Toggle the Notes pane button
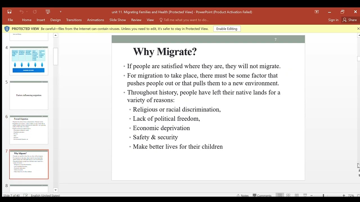 tap(243, 196)
